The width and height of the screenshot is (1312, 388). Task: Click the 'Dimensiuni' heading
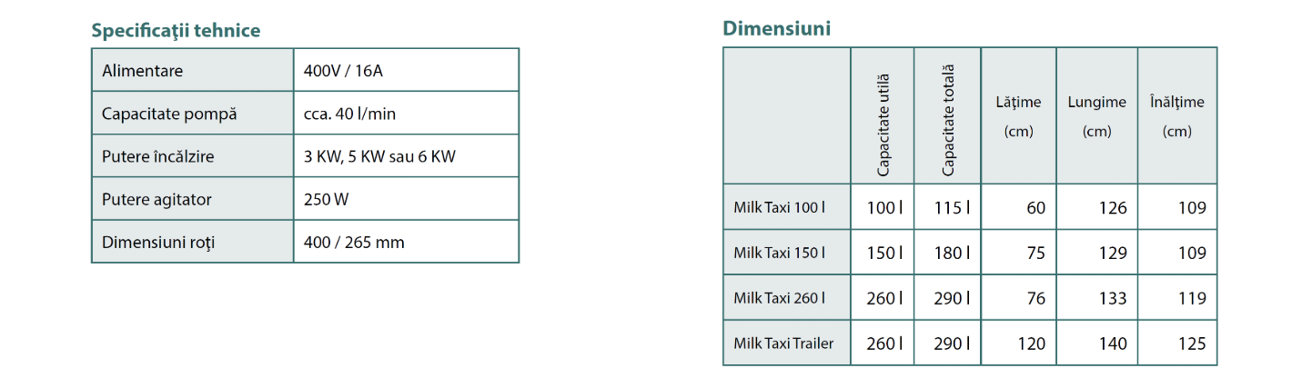776,28
